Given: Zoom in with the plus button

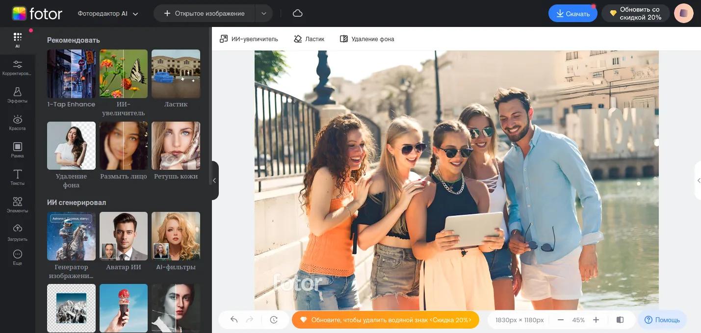Looking at the screenshot, I should [x=596, y=320].
